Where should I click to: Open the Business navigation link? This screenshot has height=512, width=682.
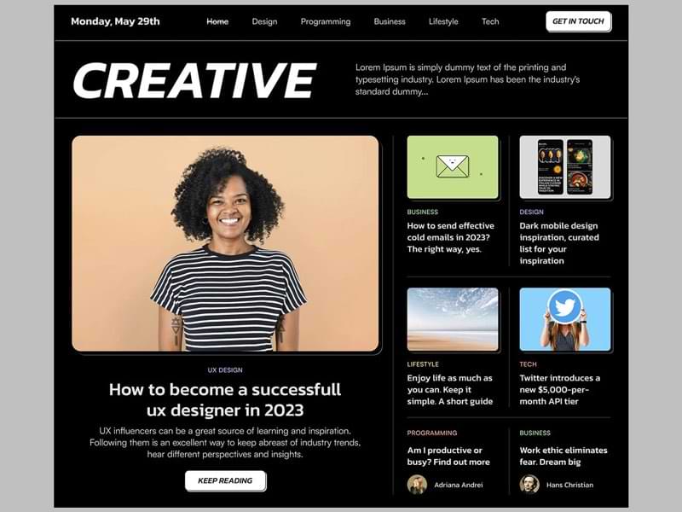390,21
